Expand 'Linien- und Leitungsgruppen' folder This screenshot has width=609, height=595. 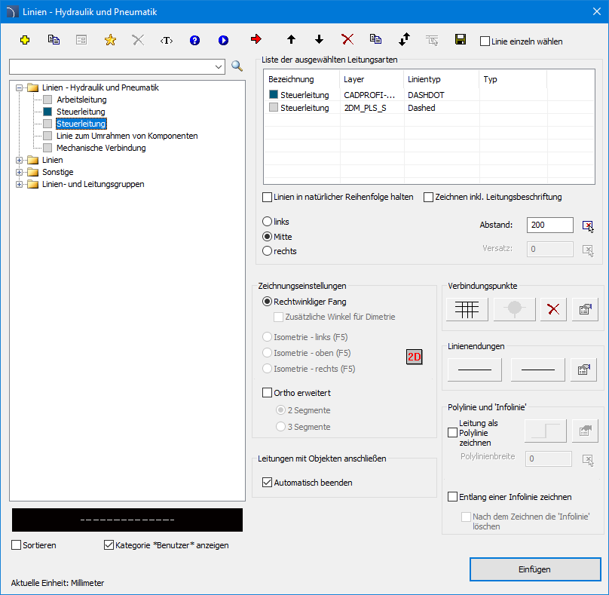pyautogui.click(x=20, y=184)
